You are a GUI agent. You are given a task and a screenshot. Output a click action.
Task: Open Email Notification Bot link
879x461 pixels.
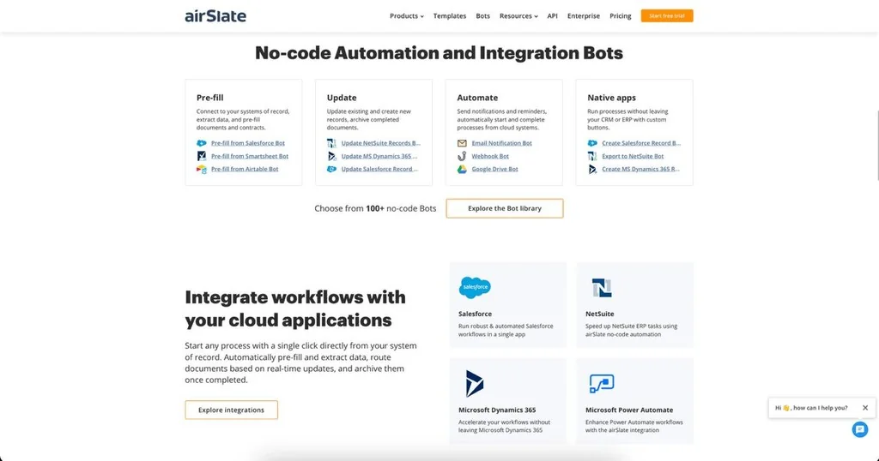(x=501, y=143)
